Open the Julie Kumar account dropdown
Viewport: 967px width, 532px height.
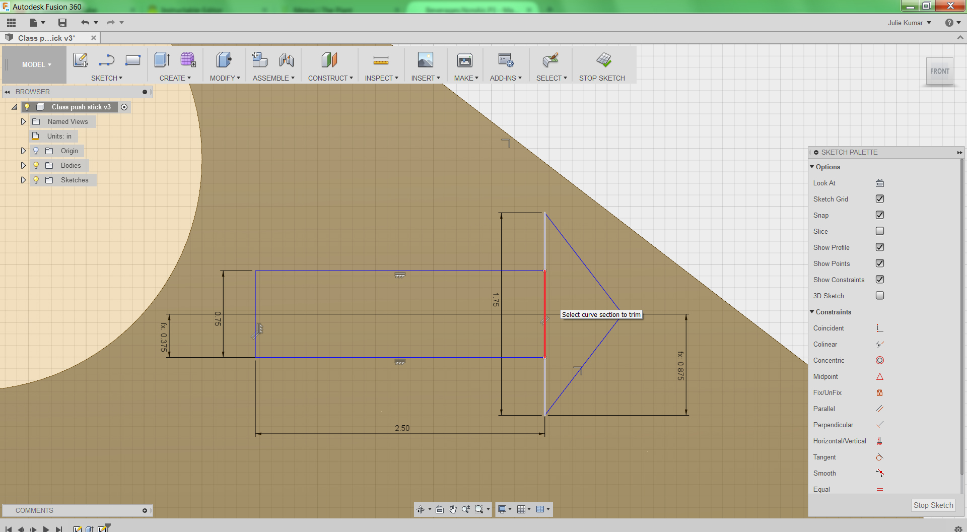909,23
